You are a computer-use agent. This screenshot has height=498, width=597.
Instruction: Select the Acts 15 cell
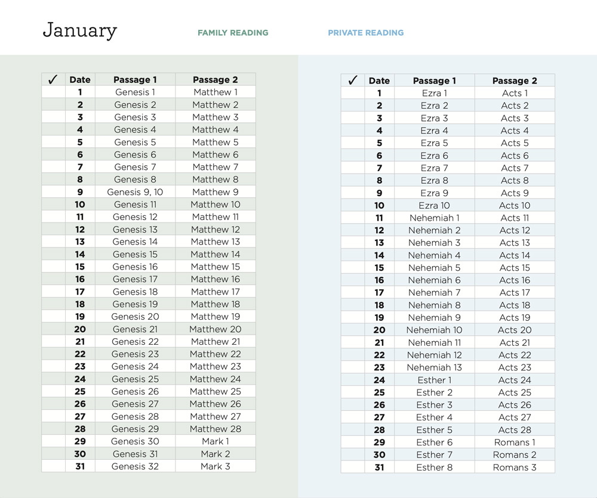tap(514, 268)
